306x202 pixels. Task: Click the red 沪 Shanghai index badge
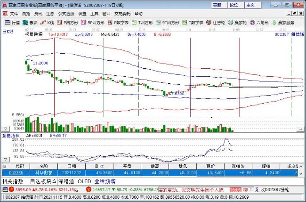pos(11,189)
